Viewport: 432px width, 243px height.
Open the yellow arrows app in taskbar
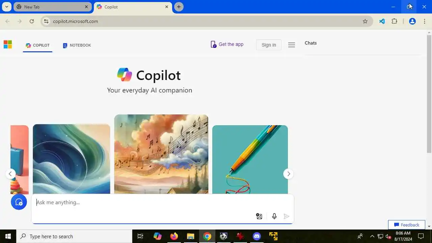point(273,236)
